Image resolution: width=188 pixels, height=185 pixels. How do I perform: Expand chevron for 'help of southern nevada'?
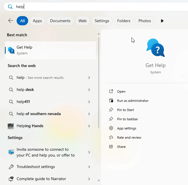click(x=89, y=114)
